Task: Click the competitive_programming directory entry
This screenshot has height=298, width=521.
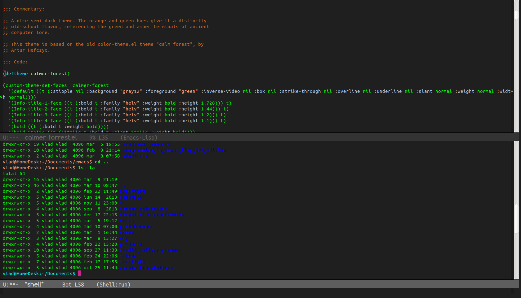Action: click(152, 215)
